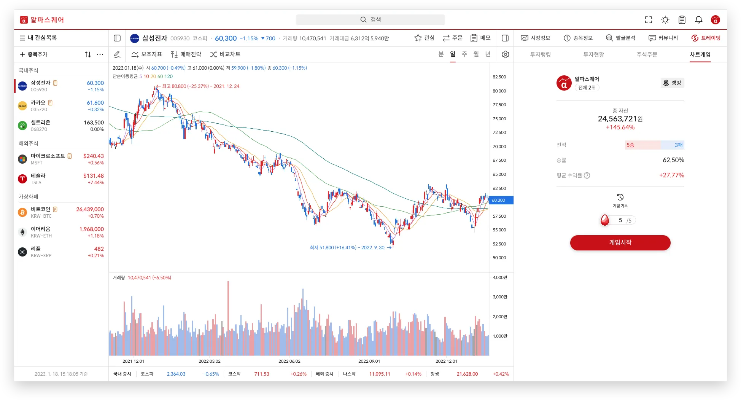Open the 주문 order button
This screenshot has width=741, height=400.
coord(453,38)
